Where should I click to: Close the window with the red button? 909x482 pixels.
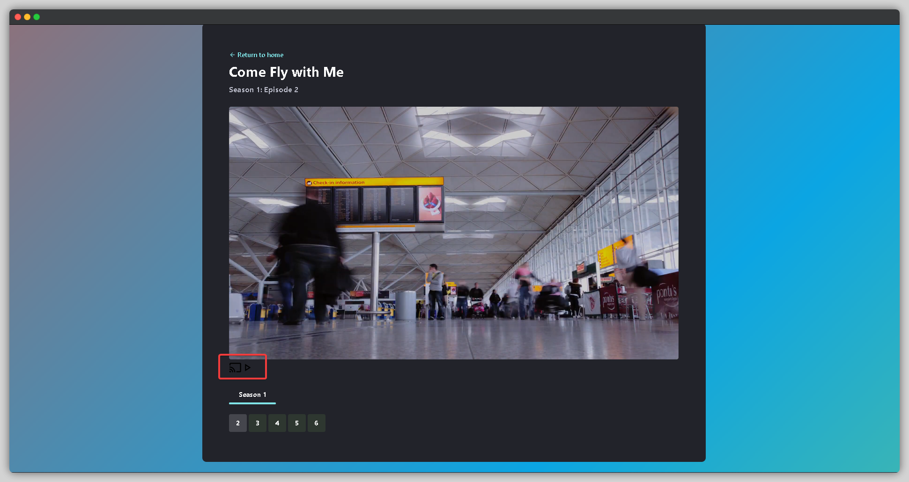tap(18, 17)
